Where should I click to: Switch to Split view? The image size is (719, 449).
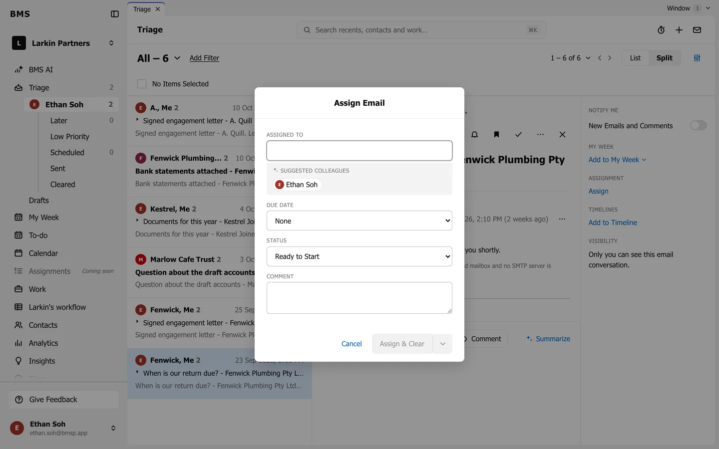[664, 58]
